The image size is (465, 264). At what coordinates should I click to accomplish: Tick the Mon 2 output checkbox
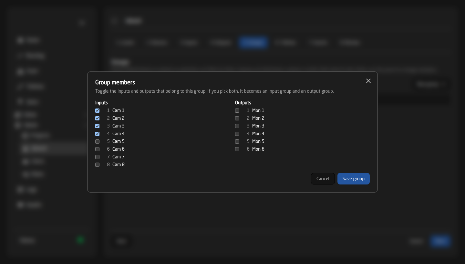click(x=237, y=118)
